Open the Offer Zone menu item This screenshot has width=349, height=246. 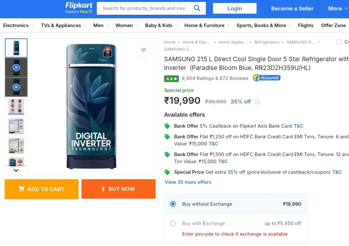(x=333, y=26)
